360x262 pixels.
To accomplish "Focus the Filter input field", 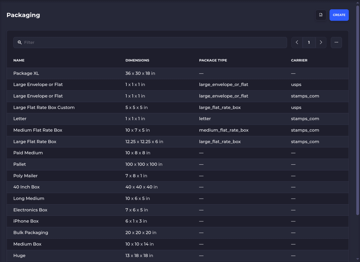I will pyautogui.click(x=150, y=42).
